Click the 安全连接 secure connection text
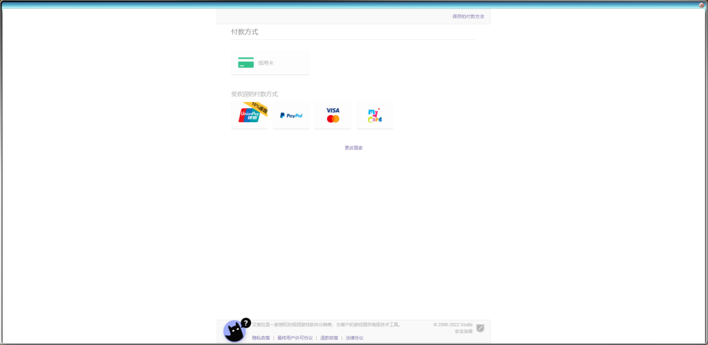 (463, 331)
